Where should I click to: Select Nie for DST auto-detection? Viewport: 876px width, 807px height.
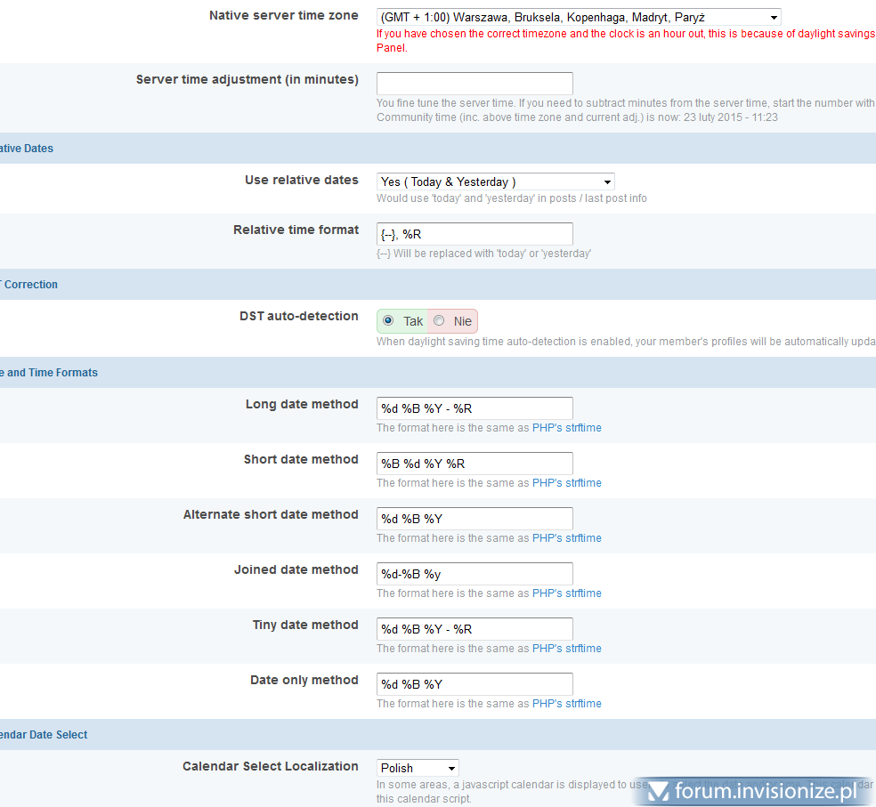440,321
